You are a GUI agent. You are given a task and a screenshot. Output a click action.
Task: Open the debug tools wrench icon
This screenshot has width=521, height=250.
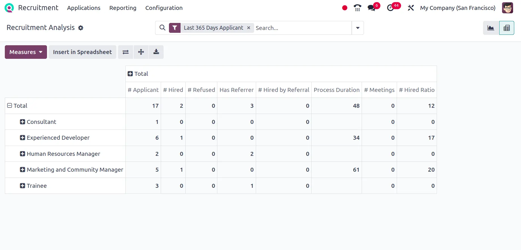[411, 8]
